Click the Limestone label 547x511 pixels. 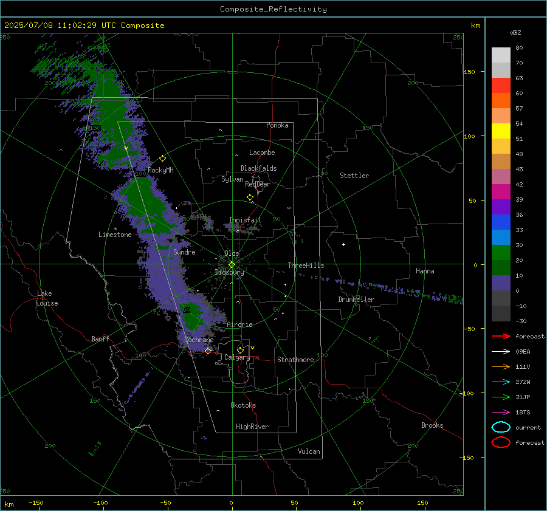pyautogui.click(x=115, y=235)
